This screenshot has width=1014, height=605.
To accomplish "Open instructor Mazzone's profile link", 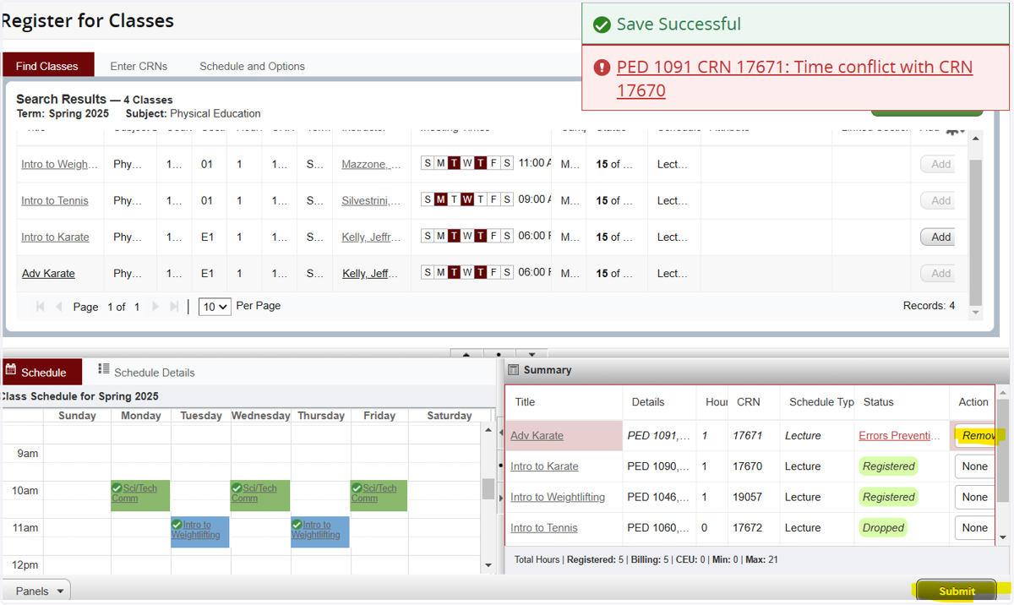I will point(371,164).
